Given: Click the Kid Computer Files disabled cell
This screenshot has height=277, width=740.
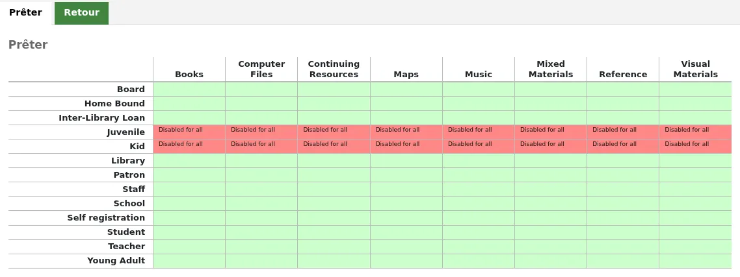Looking at the screenshot, I should point(261,147).
